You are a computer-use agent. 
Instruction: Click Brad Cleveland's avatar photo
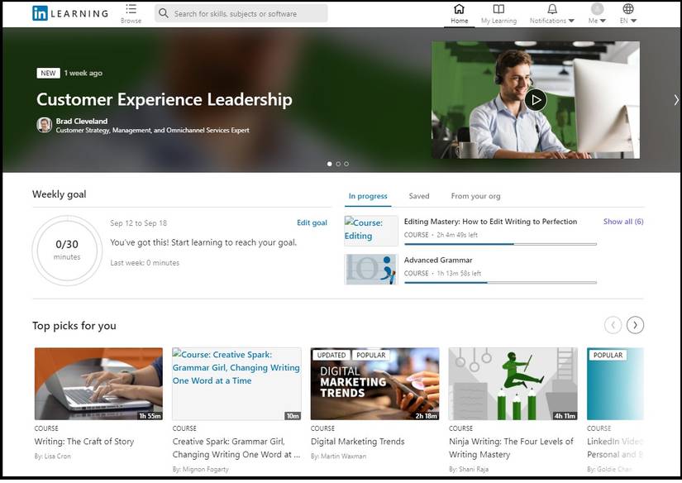click(45, 125)
